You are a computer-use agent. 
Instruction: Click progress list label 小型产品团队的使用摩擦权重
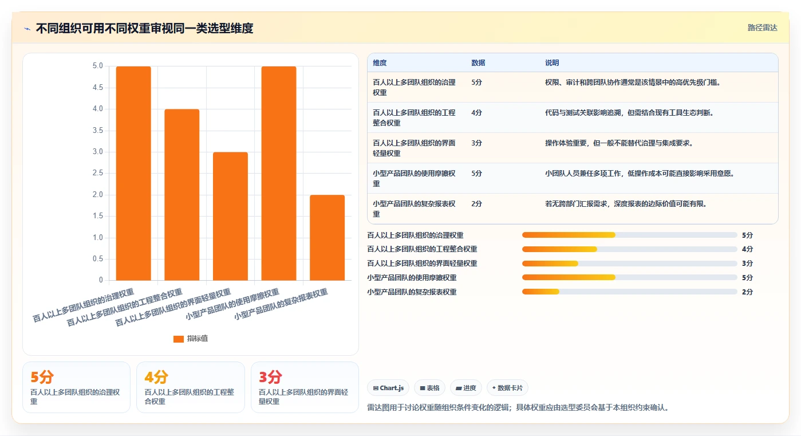[x=412, y=278]
